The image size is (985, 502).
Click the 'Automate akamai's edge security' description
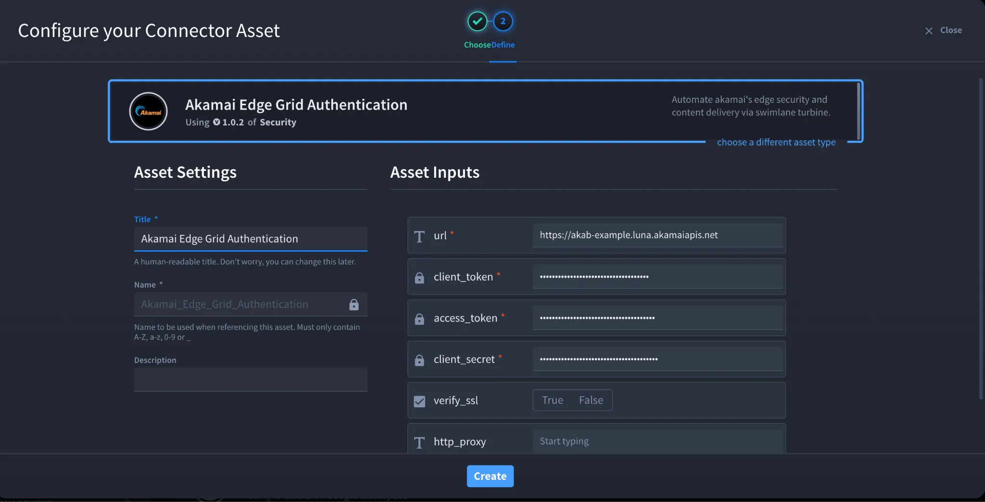pyautogui.click(x=751, y=106)
